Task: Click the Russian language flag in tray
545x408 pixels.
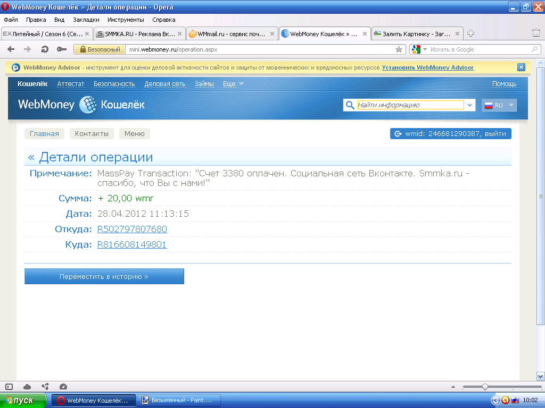Action: click(515, 401)
